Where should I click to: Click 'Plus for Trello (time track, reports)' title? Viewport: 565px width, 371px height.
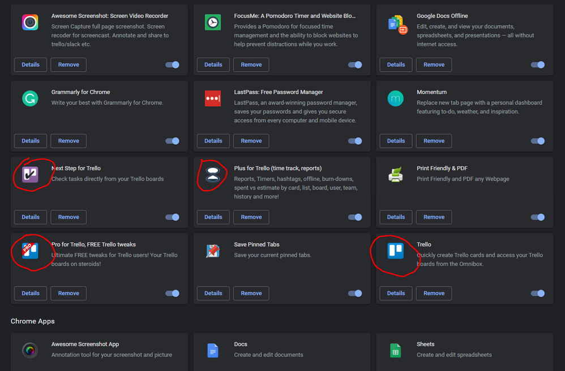[x=277, y=169]
